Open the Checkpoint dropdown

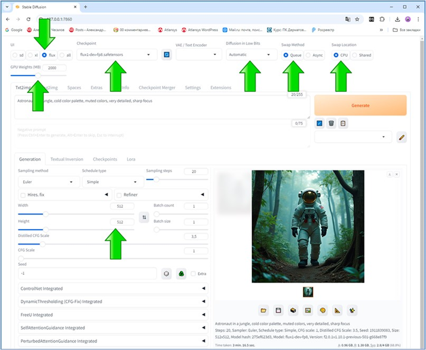(x=117, y=54)
